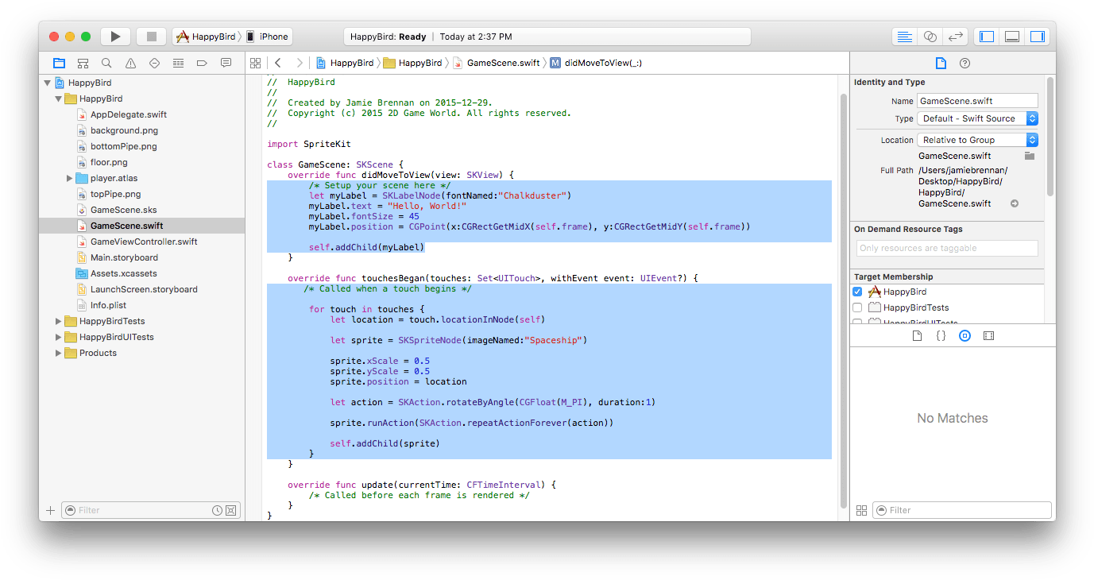Expand the HappyBirdTests group
Screen dimensions: 1094x580
click(59, 321)
